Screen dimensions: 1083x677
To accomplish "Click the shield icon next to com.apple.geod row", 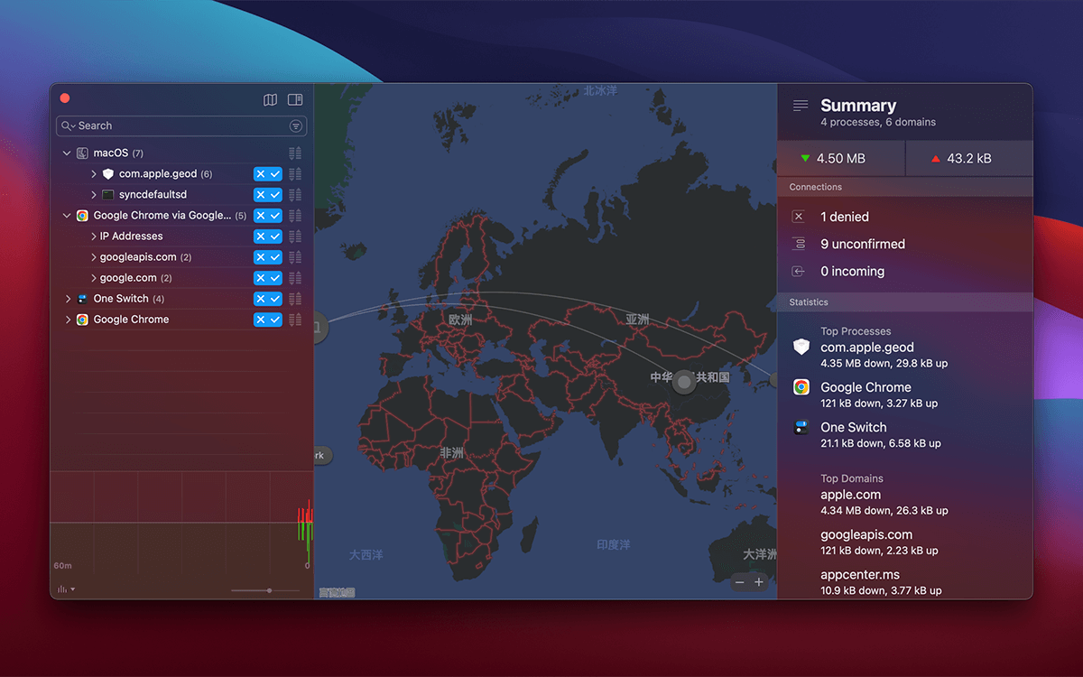I will point(107,174).
